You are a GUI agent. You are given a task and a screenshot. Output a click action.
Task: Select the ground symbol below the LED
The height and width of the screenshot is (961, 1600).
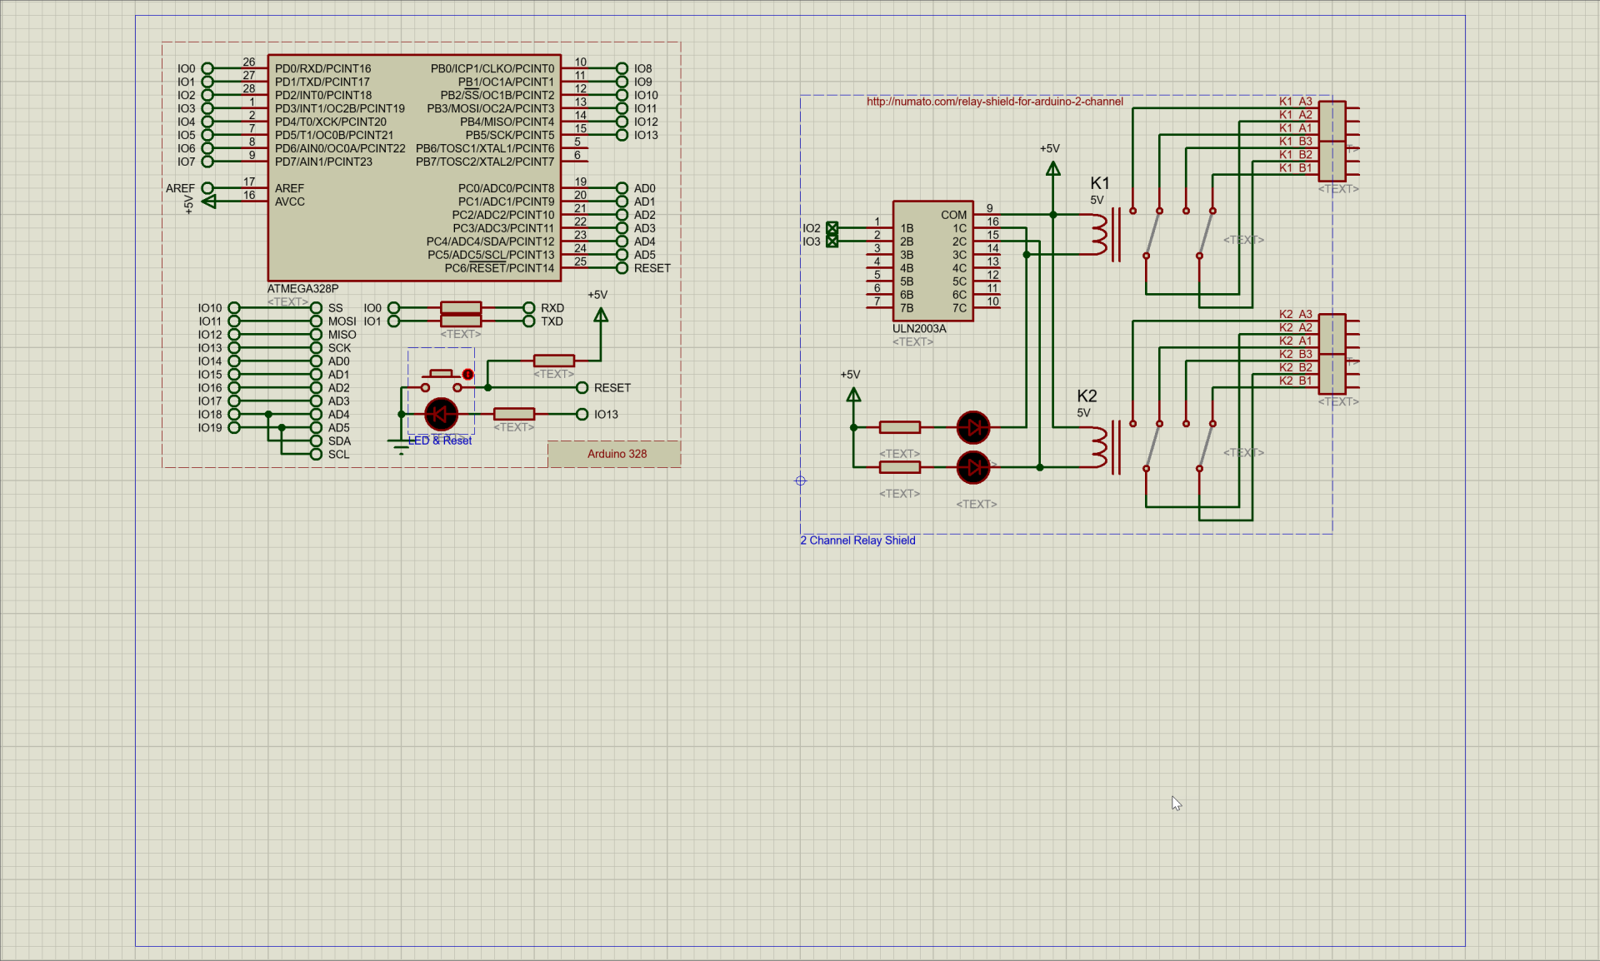[x=401, y=446]
